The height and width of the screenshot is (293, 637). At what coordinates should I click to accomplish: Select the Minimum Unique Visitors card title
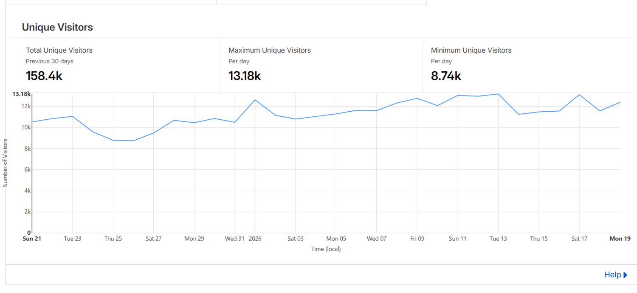point(471,50)
